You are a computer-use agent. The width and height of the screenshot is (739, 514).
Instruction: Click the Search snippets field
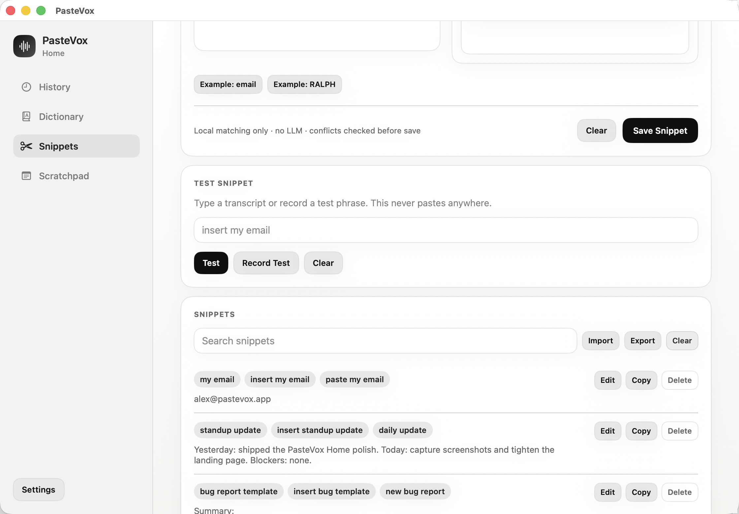point(385,341)
